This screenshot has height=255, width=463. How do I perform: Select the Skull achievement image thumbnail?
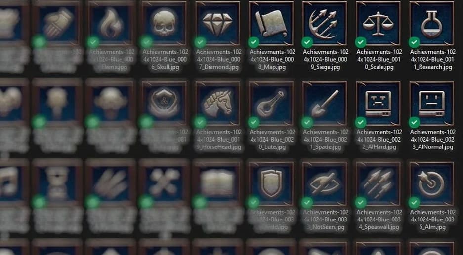pyautogui.click(x=164, y=24)
